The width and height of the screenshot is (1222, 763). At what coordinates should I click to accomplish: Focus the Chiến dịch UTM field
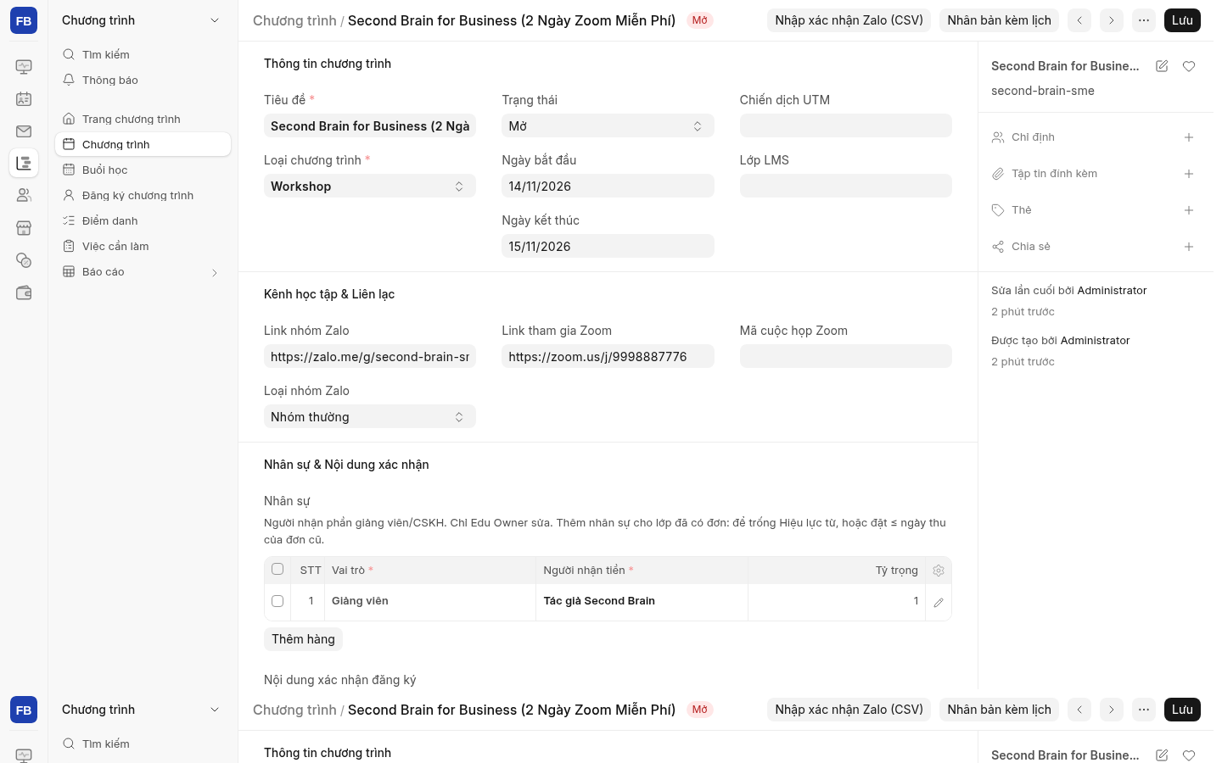(845, 126)
